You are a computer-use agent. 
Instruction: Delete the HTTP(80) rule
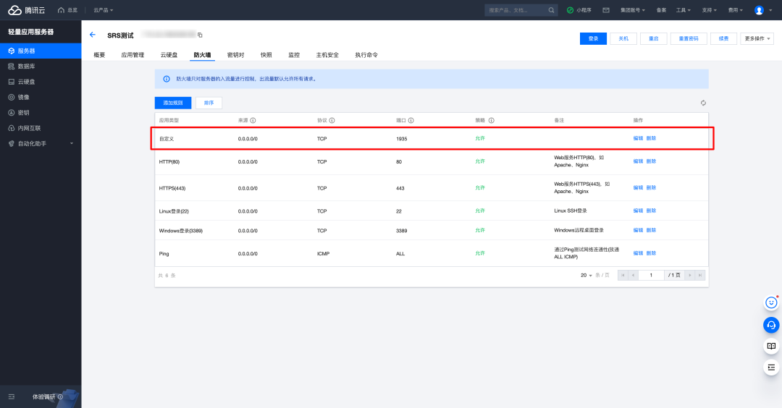[652, 161]
